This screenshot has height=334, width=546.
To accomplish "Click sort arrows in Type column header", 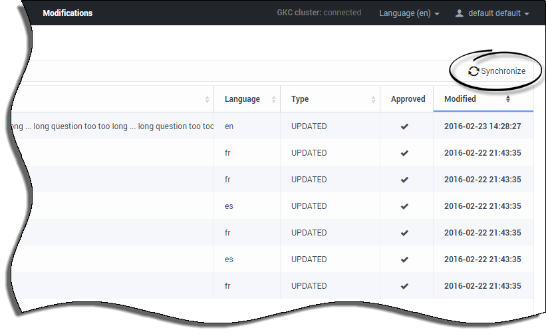I will point(374,99).
